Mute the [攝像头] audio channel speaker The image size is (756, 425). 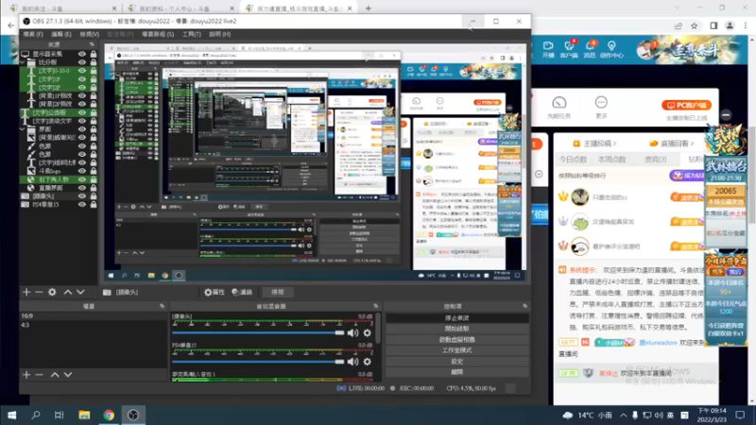click(x=352, y=333)
